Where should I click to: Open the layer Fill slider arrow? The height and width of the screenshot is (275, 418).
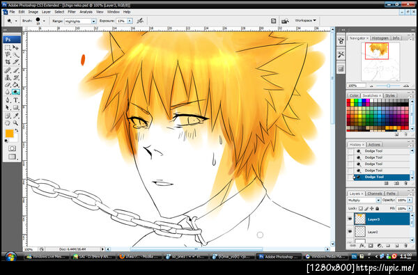[410, 208]
